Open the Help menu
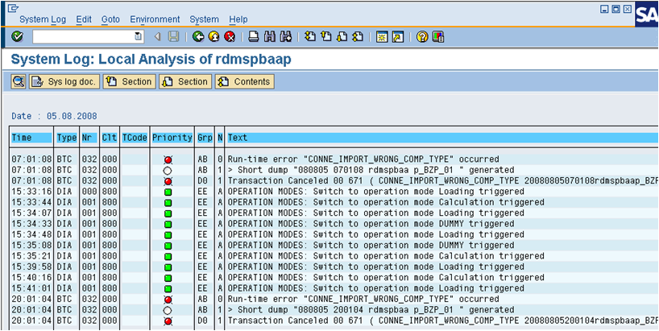The width and height of the screenshot is (659, 331). pyautogui.click(x=238, y=19)
